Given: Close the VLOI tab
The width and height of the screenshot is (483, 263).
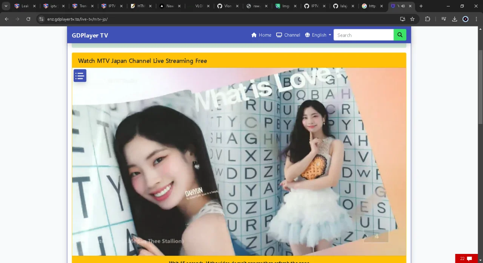Looking at the screenshot, I should [208, 6].
